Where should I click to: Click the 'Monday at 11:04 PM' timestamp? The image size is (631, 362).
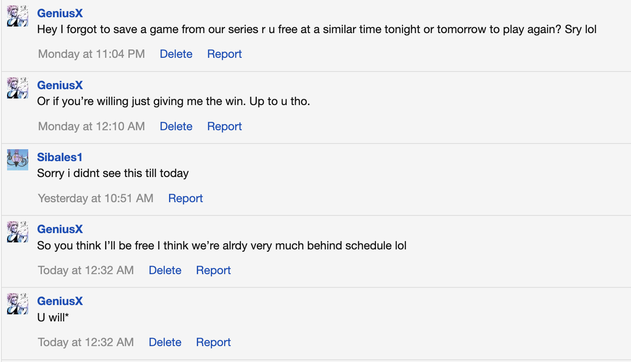click(91, 54)
